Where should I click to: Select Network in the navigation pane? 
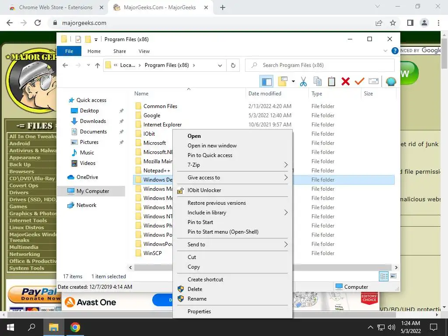tap(86, 205)
